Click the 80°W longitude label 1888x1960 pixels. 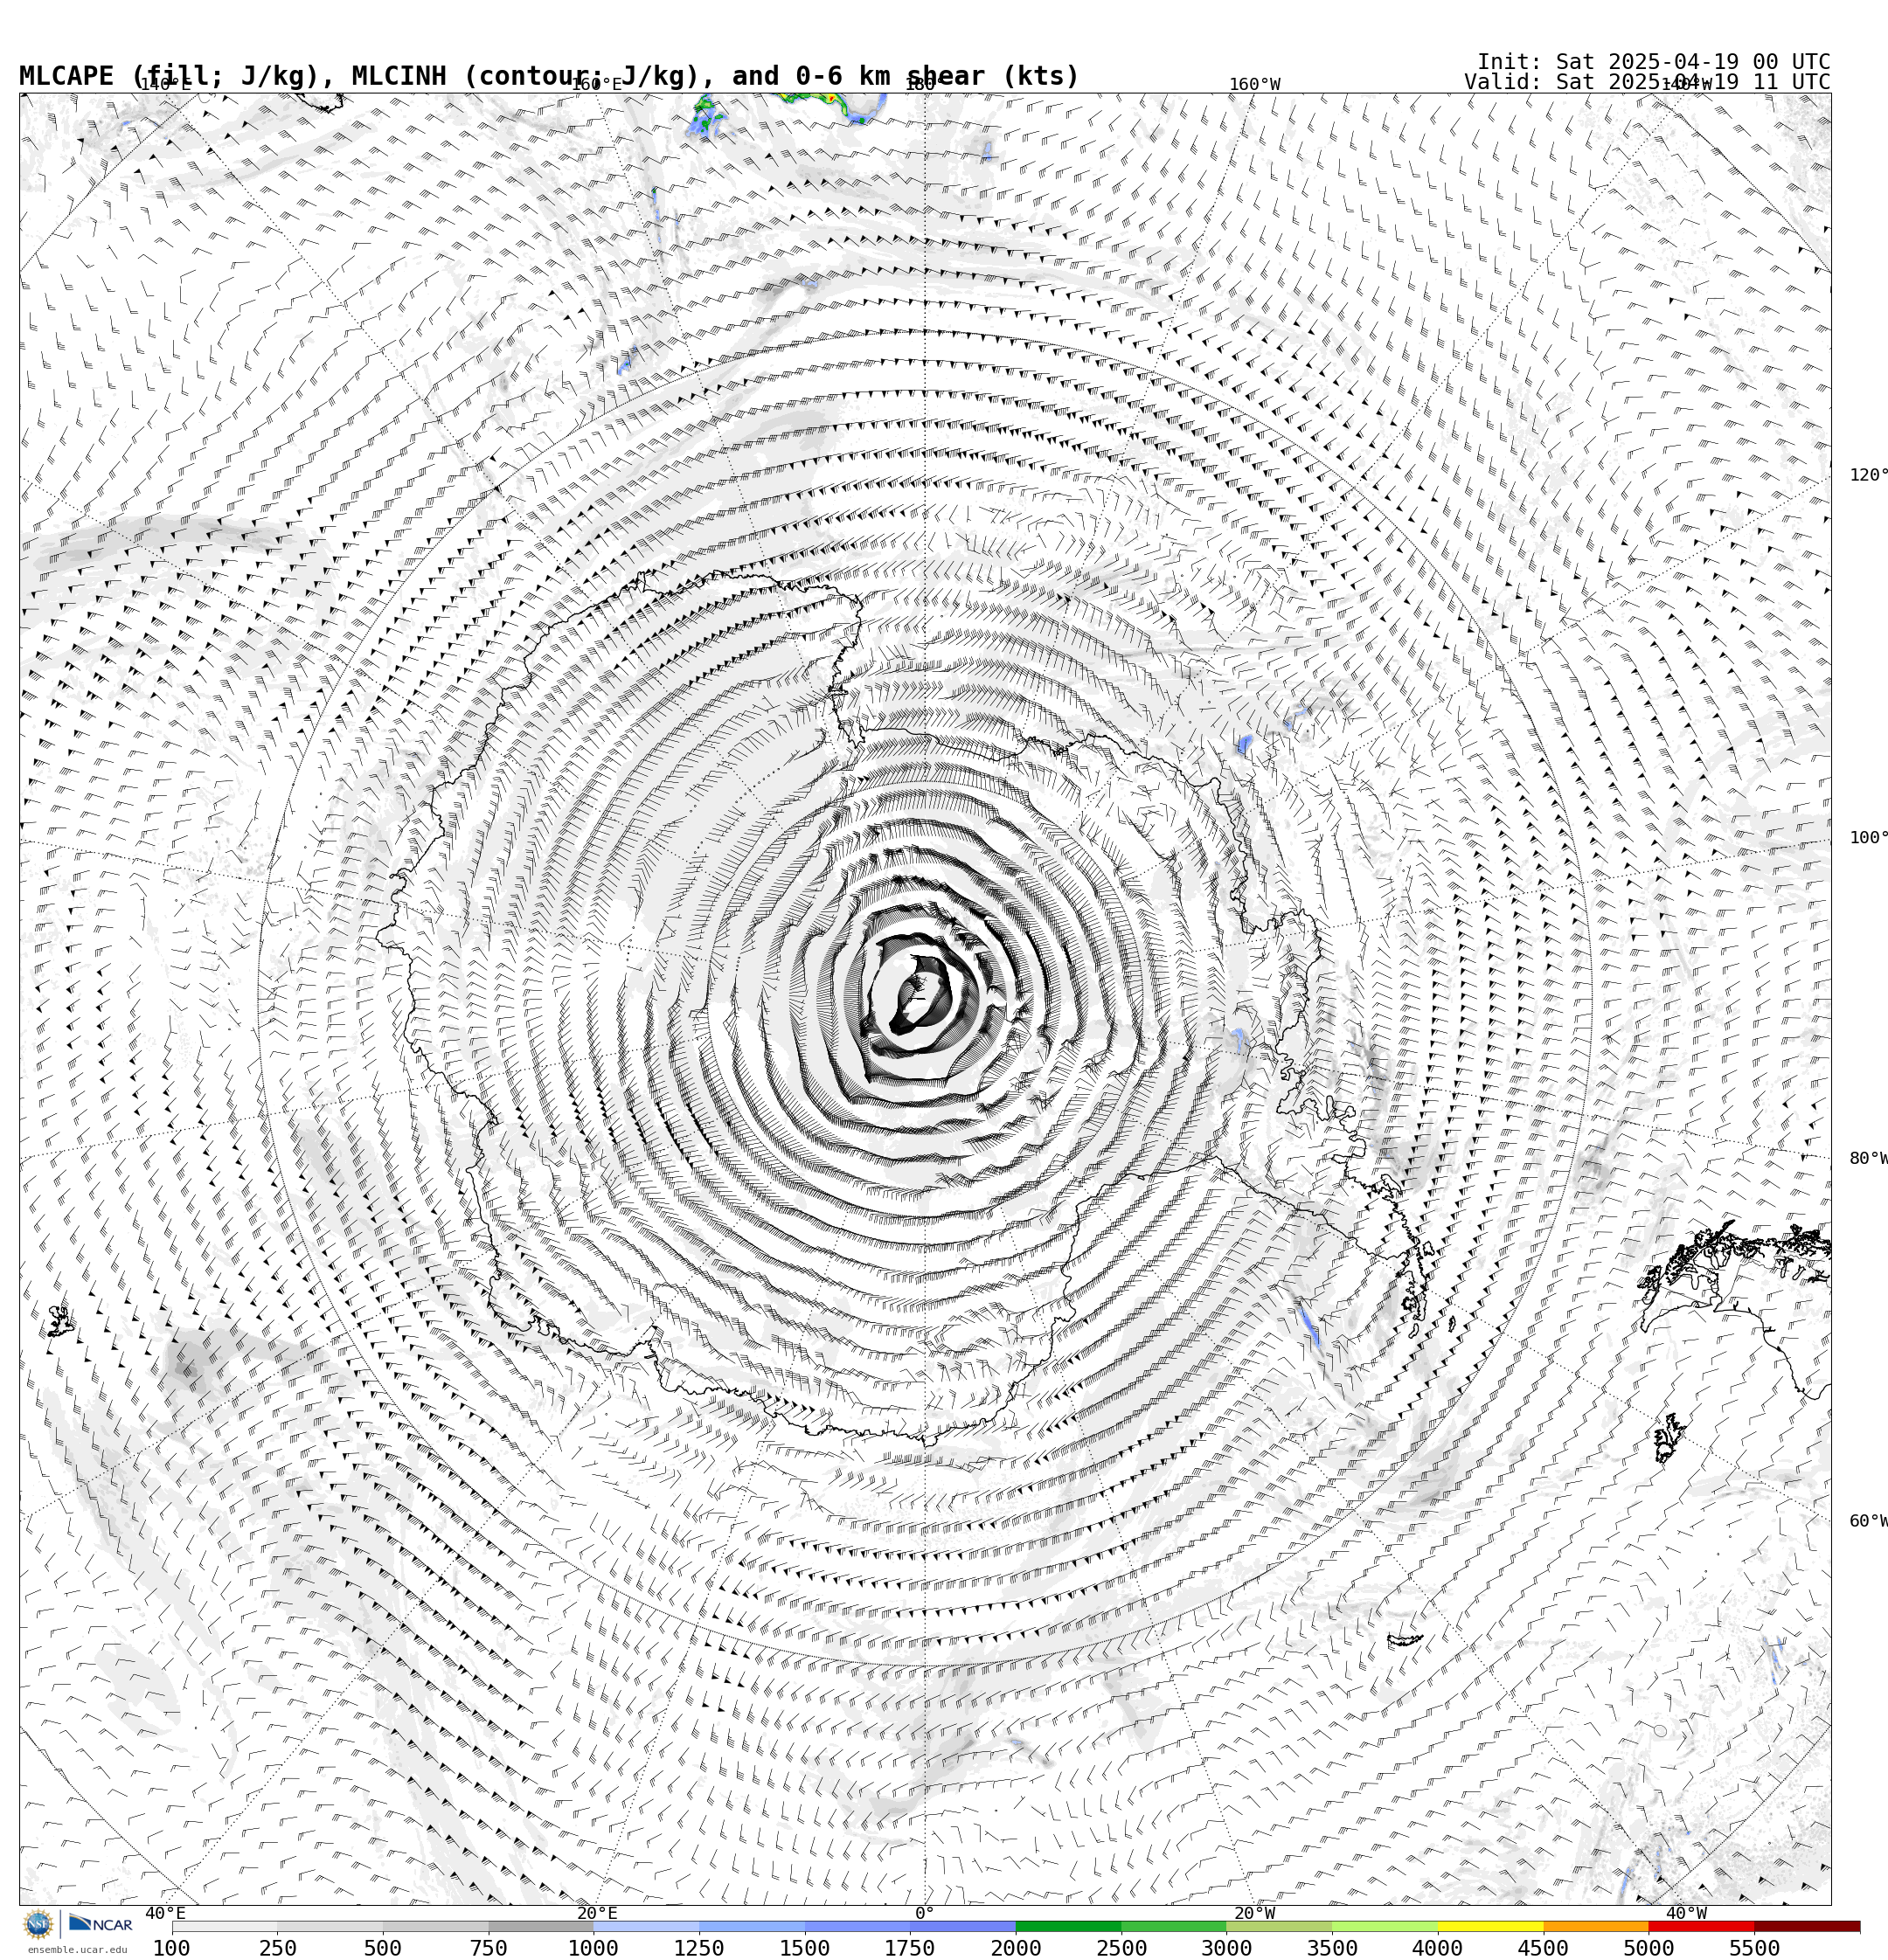1868,1158
